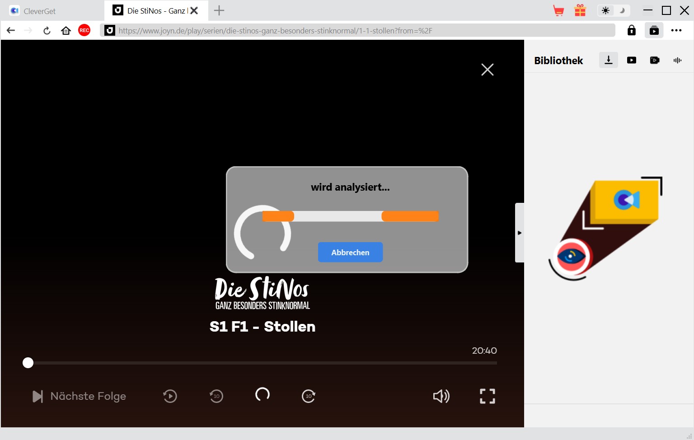The image size is (694, 440).
Task: Open the gift box offers icon
Action: tap(580, 10)
